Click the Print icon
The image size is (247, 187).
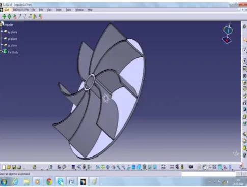(x=19, y=167)
